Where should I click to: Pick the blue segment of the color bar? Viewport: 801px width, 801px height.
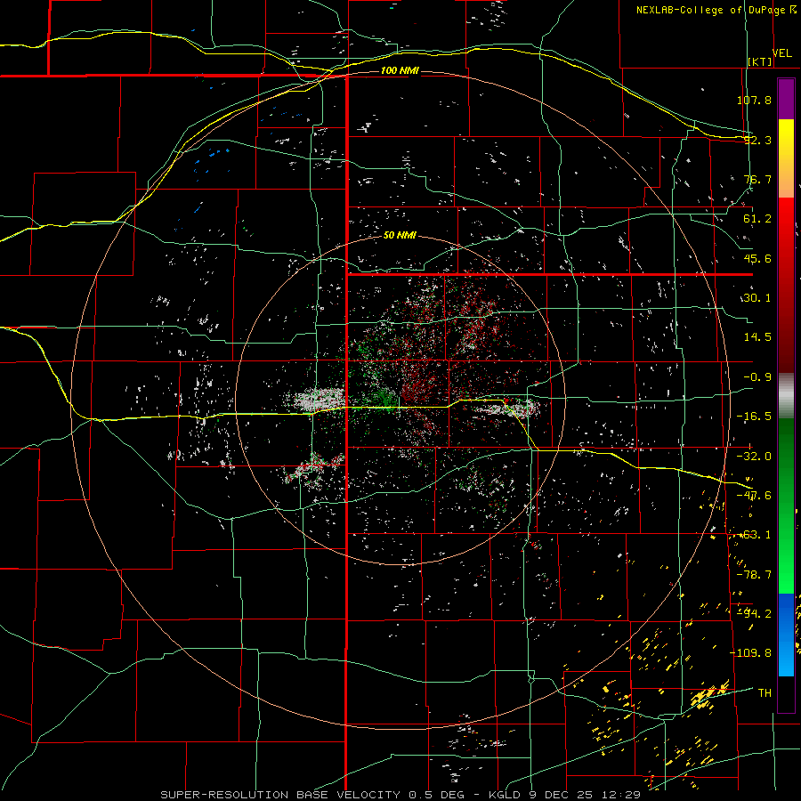pos(786,635)
